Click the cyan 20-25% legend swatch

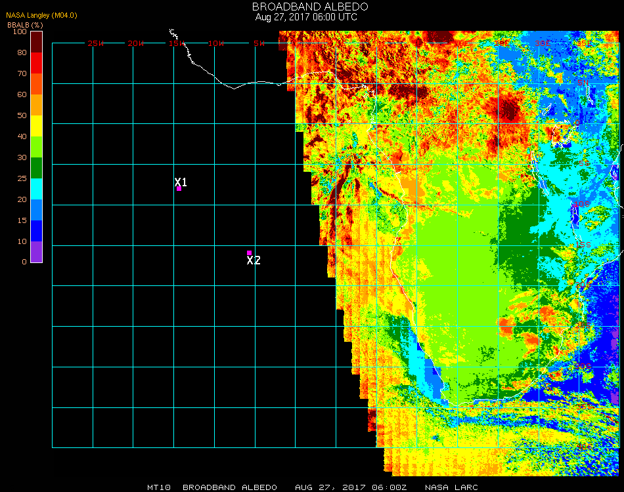[37, 189]
